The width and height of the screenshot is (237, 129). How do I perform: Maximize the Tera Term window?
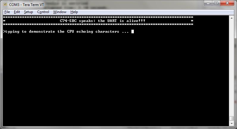216,3
